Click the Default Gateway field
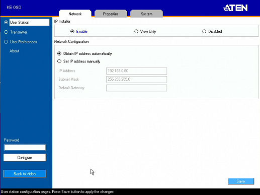 point(136,88)
